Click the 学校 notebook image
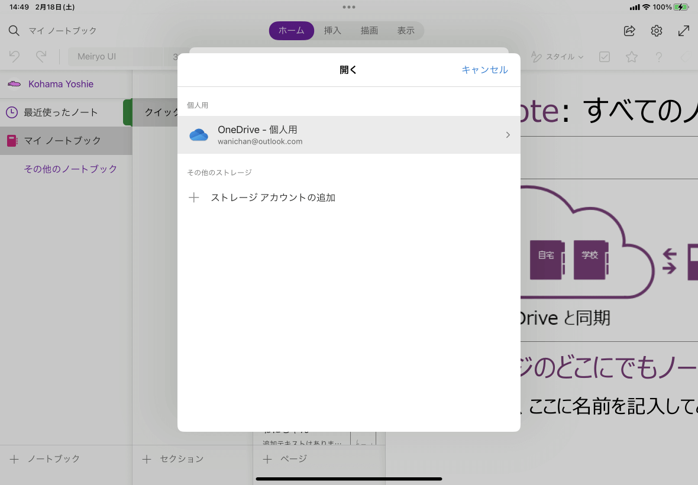This screenshot has width=698, height=485. pos(591,260)
